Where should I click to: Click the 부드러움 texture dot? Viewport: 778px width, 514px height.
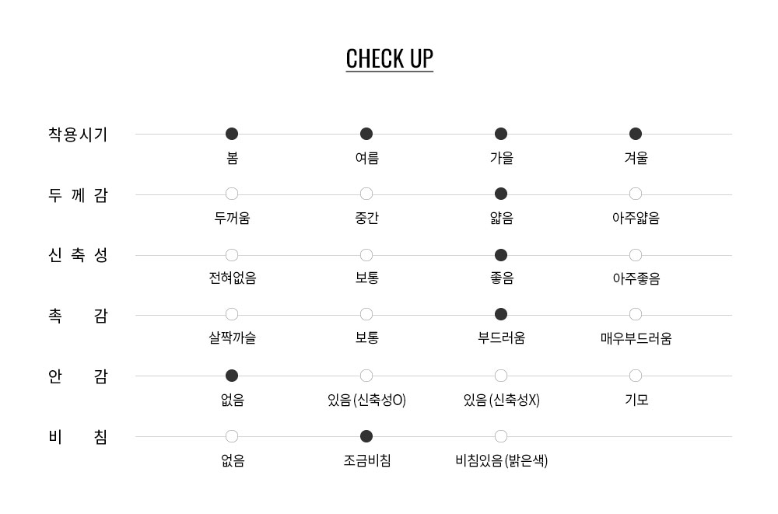(x=501, y=314)
